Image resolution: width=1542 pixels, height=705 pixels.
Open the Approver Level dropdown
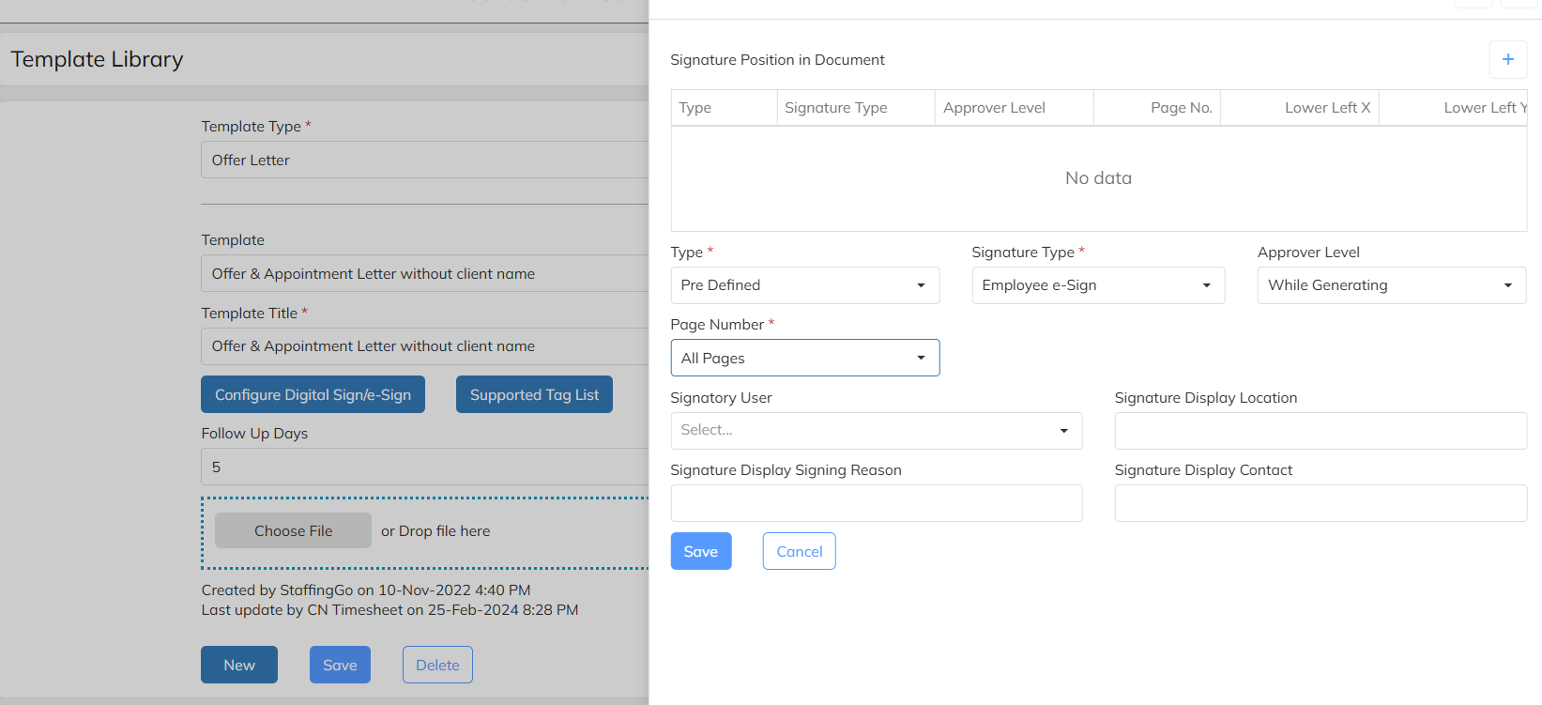(x=1391, y=285)
